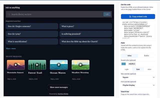Switch theme to Dark
Image resolution: width=160 pixels, height=98 pixels.
click(138, 69)
